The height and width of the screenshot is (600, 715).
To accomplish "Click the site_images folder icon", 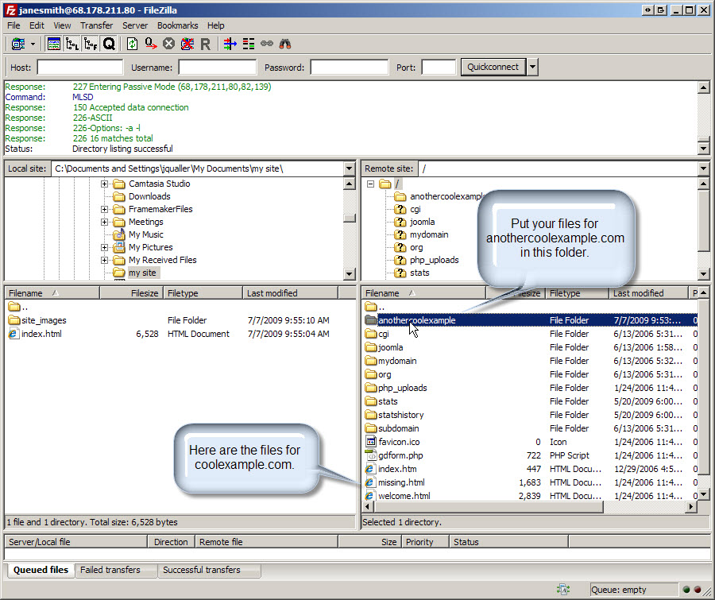I will [x=14, y=320].
